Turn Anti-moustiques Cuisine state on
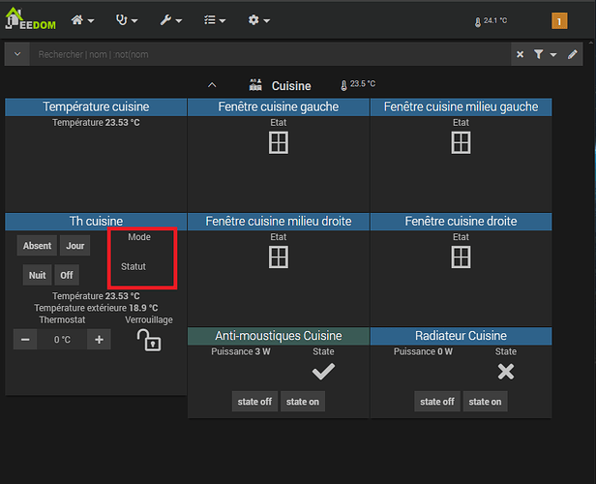The width and height of the screenshot is (596, 484). [303, 402]
